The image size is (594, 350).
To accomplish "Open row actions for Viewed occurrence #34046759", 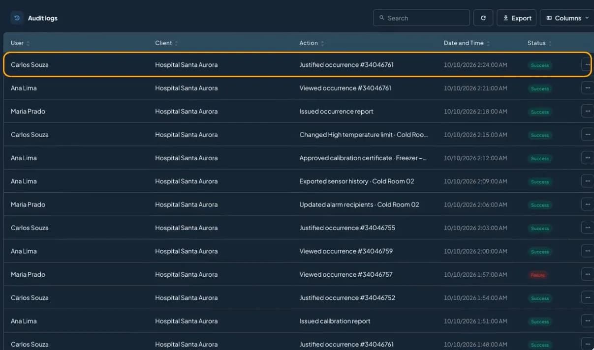I will pyautogui.click(x=587, y=251).
